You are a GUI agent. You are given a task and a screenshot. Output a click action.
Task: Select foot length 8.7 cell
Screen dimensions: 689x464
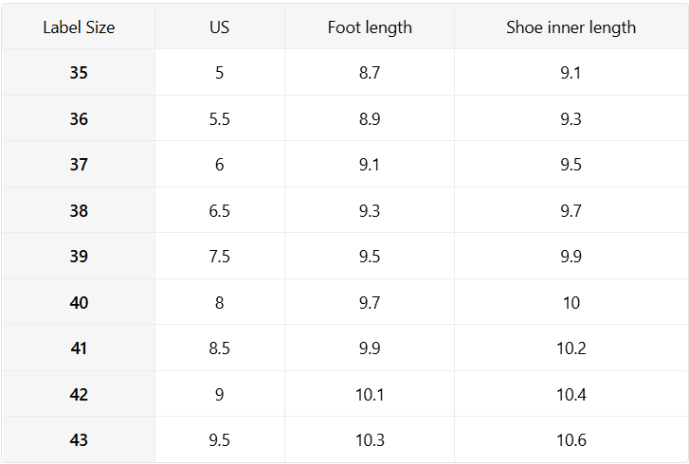pyautogui.click(x=370, y=73)
